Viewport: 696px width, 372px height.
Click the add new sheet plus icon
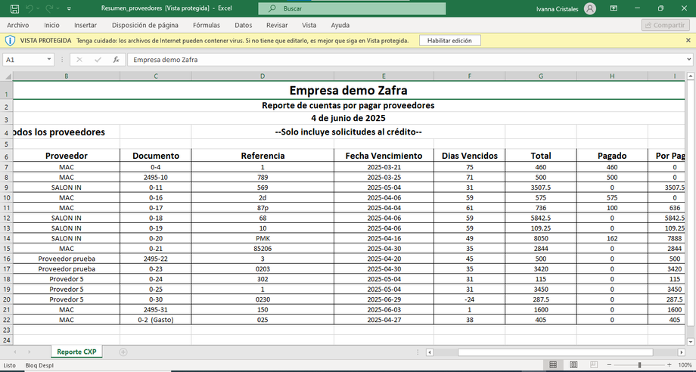tap(123, 352)
